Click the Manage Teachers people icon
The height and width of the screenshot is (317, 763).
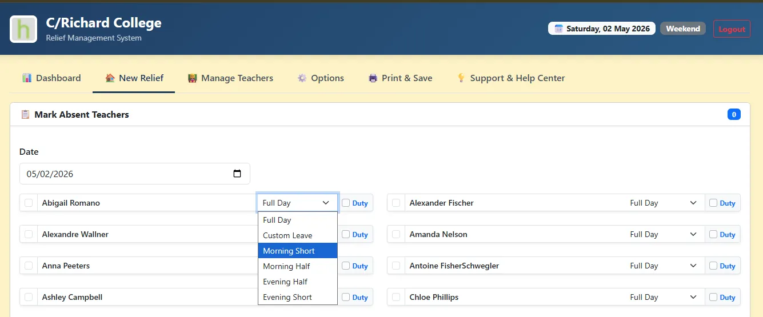193,78
